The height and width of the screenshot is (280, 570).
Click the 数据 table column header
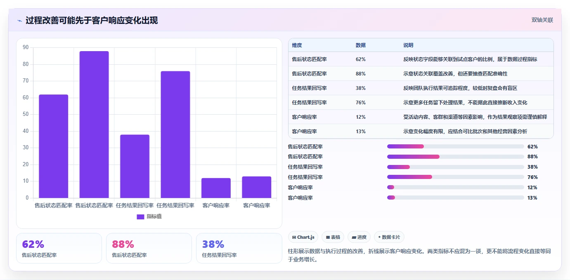(360, 45)
